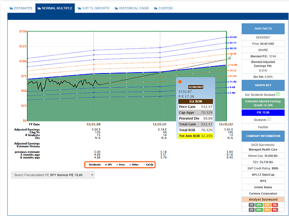Click the Managed Health Care sub-industry

coord(263,149)
